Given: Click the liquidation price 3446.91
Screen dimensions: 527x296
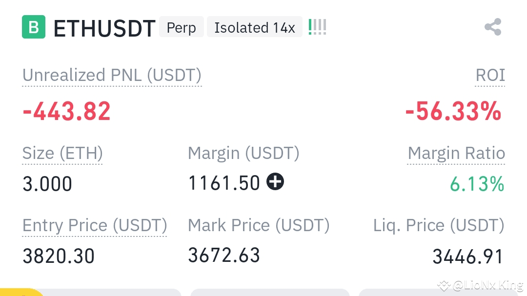Looking at the screenshot, I should point(467,256).
